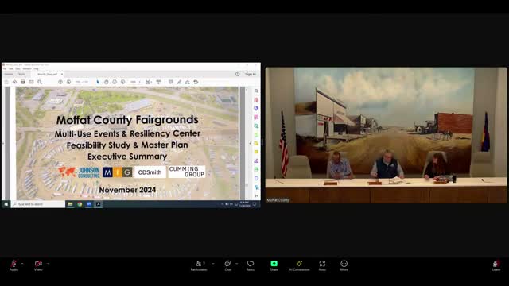Click the taskbar search box
509x286 pixels.
click(38, 204)
